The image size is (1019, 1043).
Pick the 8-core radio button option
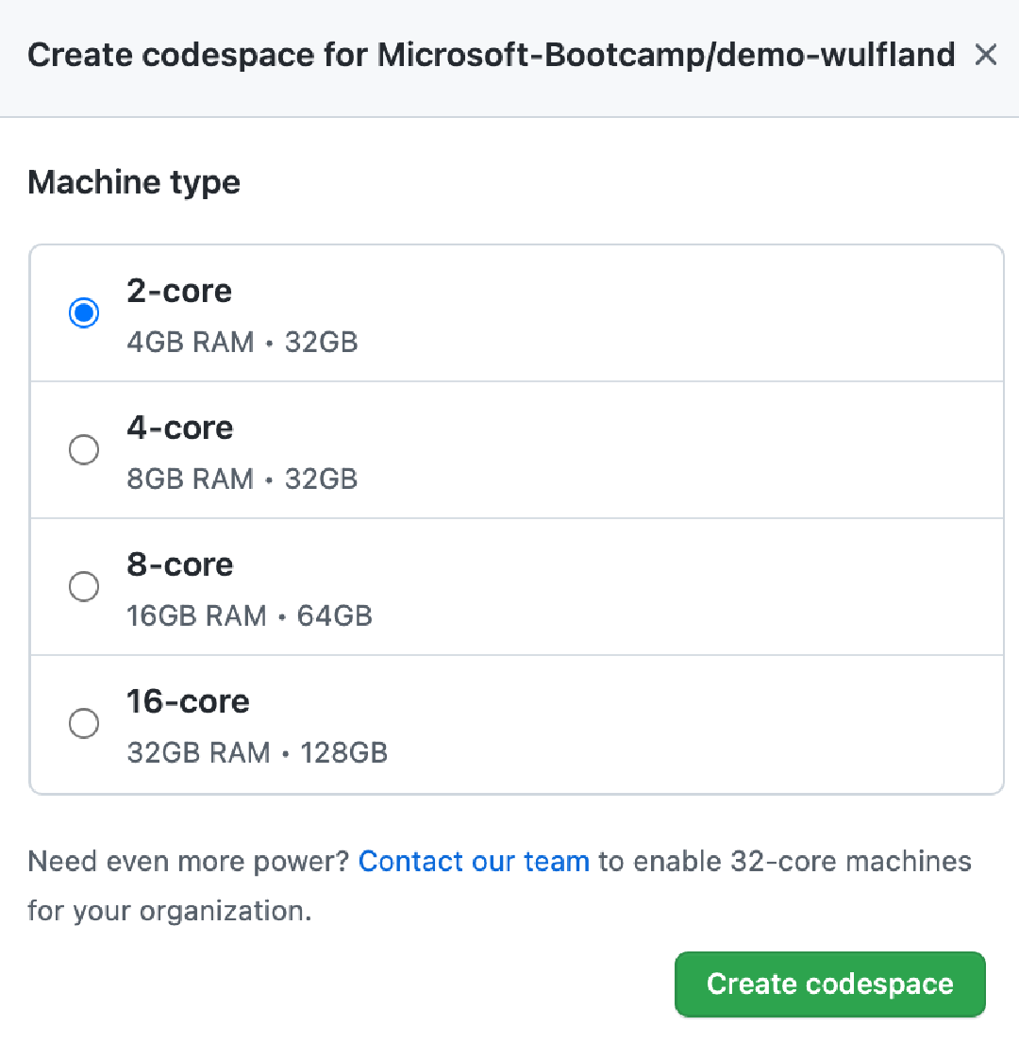tap(84, 587)
